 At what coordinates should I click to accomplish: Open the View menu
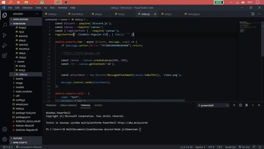point(38,8)
